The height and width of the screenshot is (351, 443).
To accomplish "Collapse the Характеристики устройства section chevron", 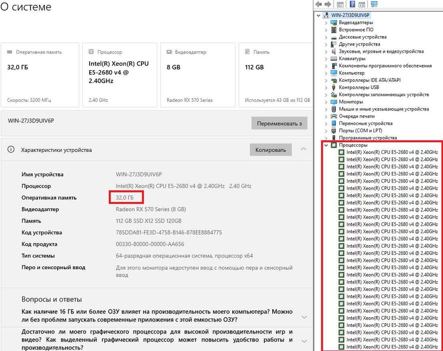I will [303, 149].
